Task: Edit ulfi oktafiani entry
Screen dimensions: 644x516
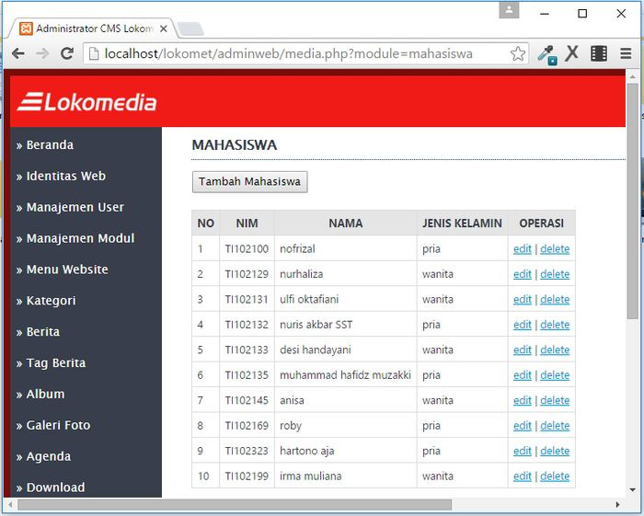Action: click(x=523, y=300)
